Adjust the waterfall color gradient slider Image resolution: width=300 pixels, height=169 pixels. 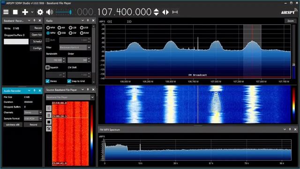coord(294,104)
